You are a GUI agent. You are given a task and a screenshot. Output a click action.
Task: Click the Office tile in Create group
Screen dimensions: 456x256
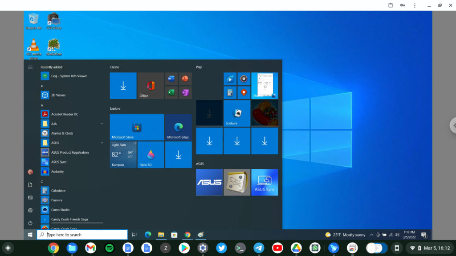151,86
